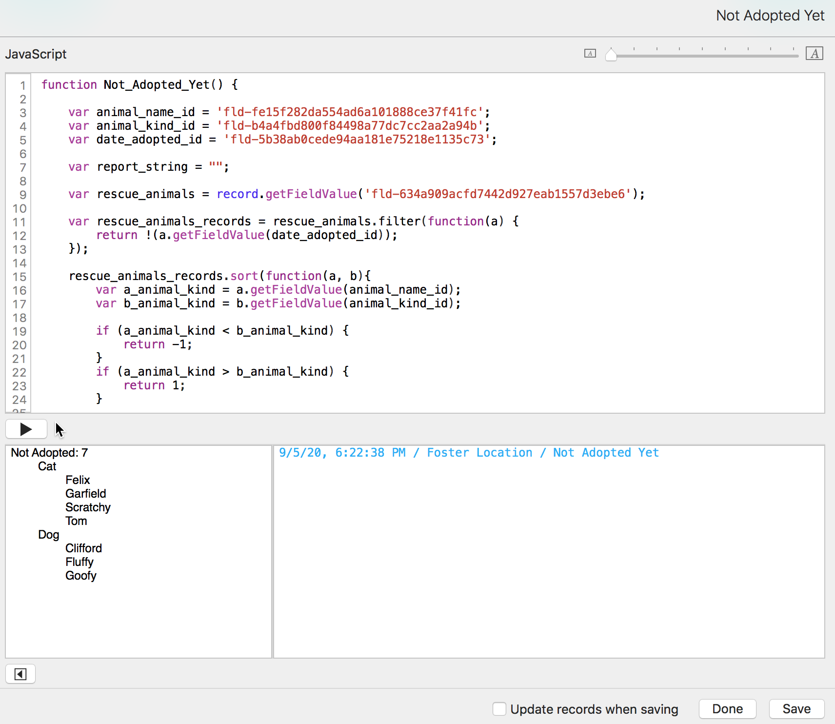Click the animal_name_id variable declaration line
The image size is (835, 724).
coord(279,112)
